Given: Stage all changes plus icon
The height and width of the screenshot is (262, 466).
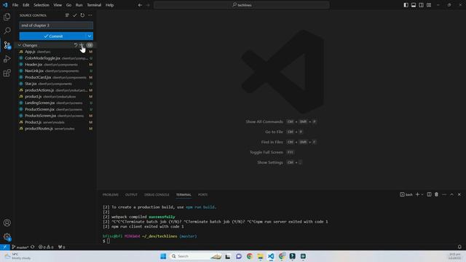Looking at the screenshot, I should 82,45.
